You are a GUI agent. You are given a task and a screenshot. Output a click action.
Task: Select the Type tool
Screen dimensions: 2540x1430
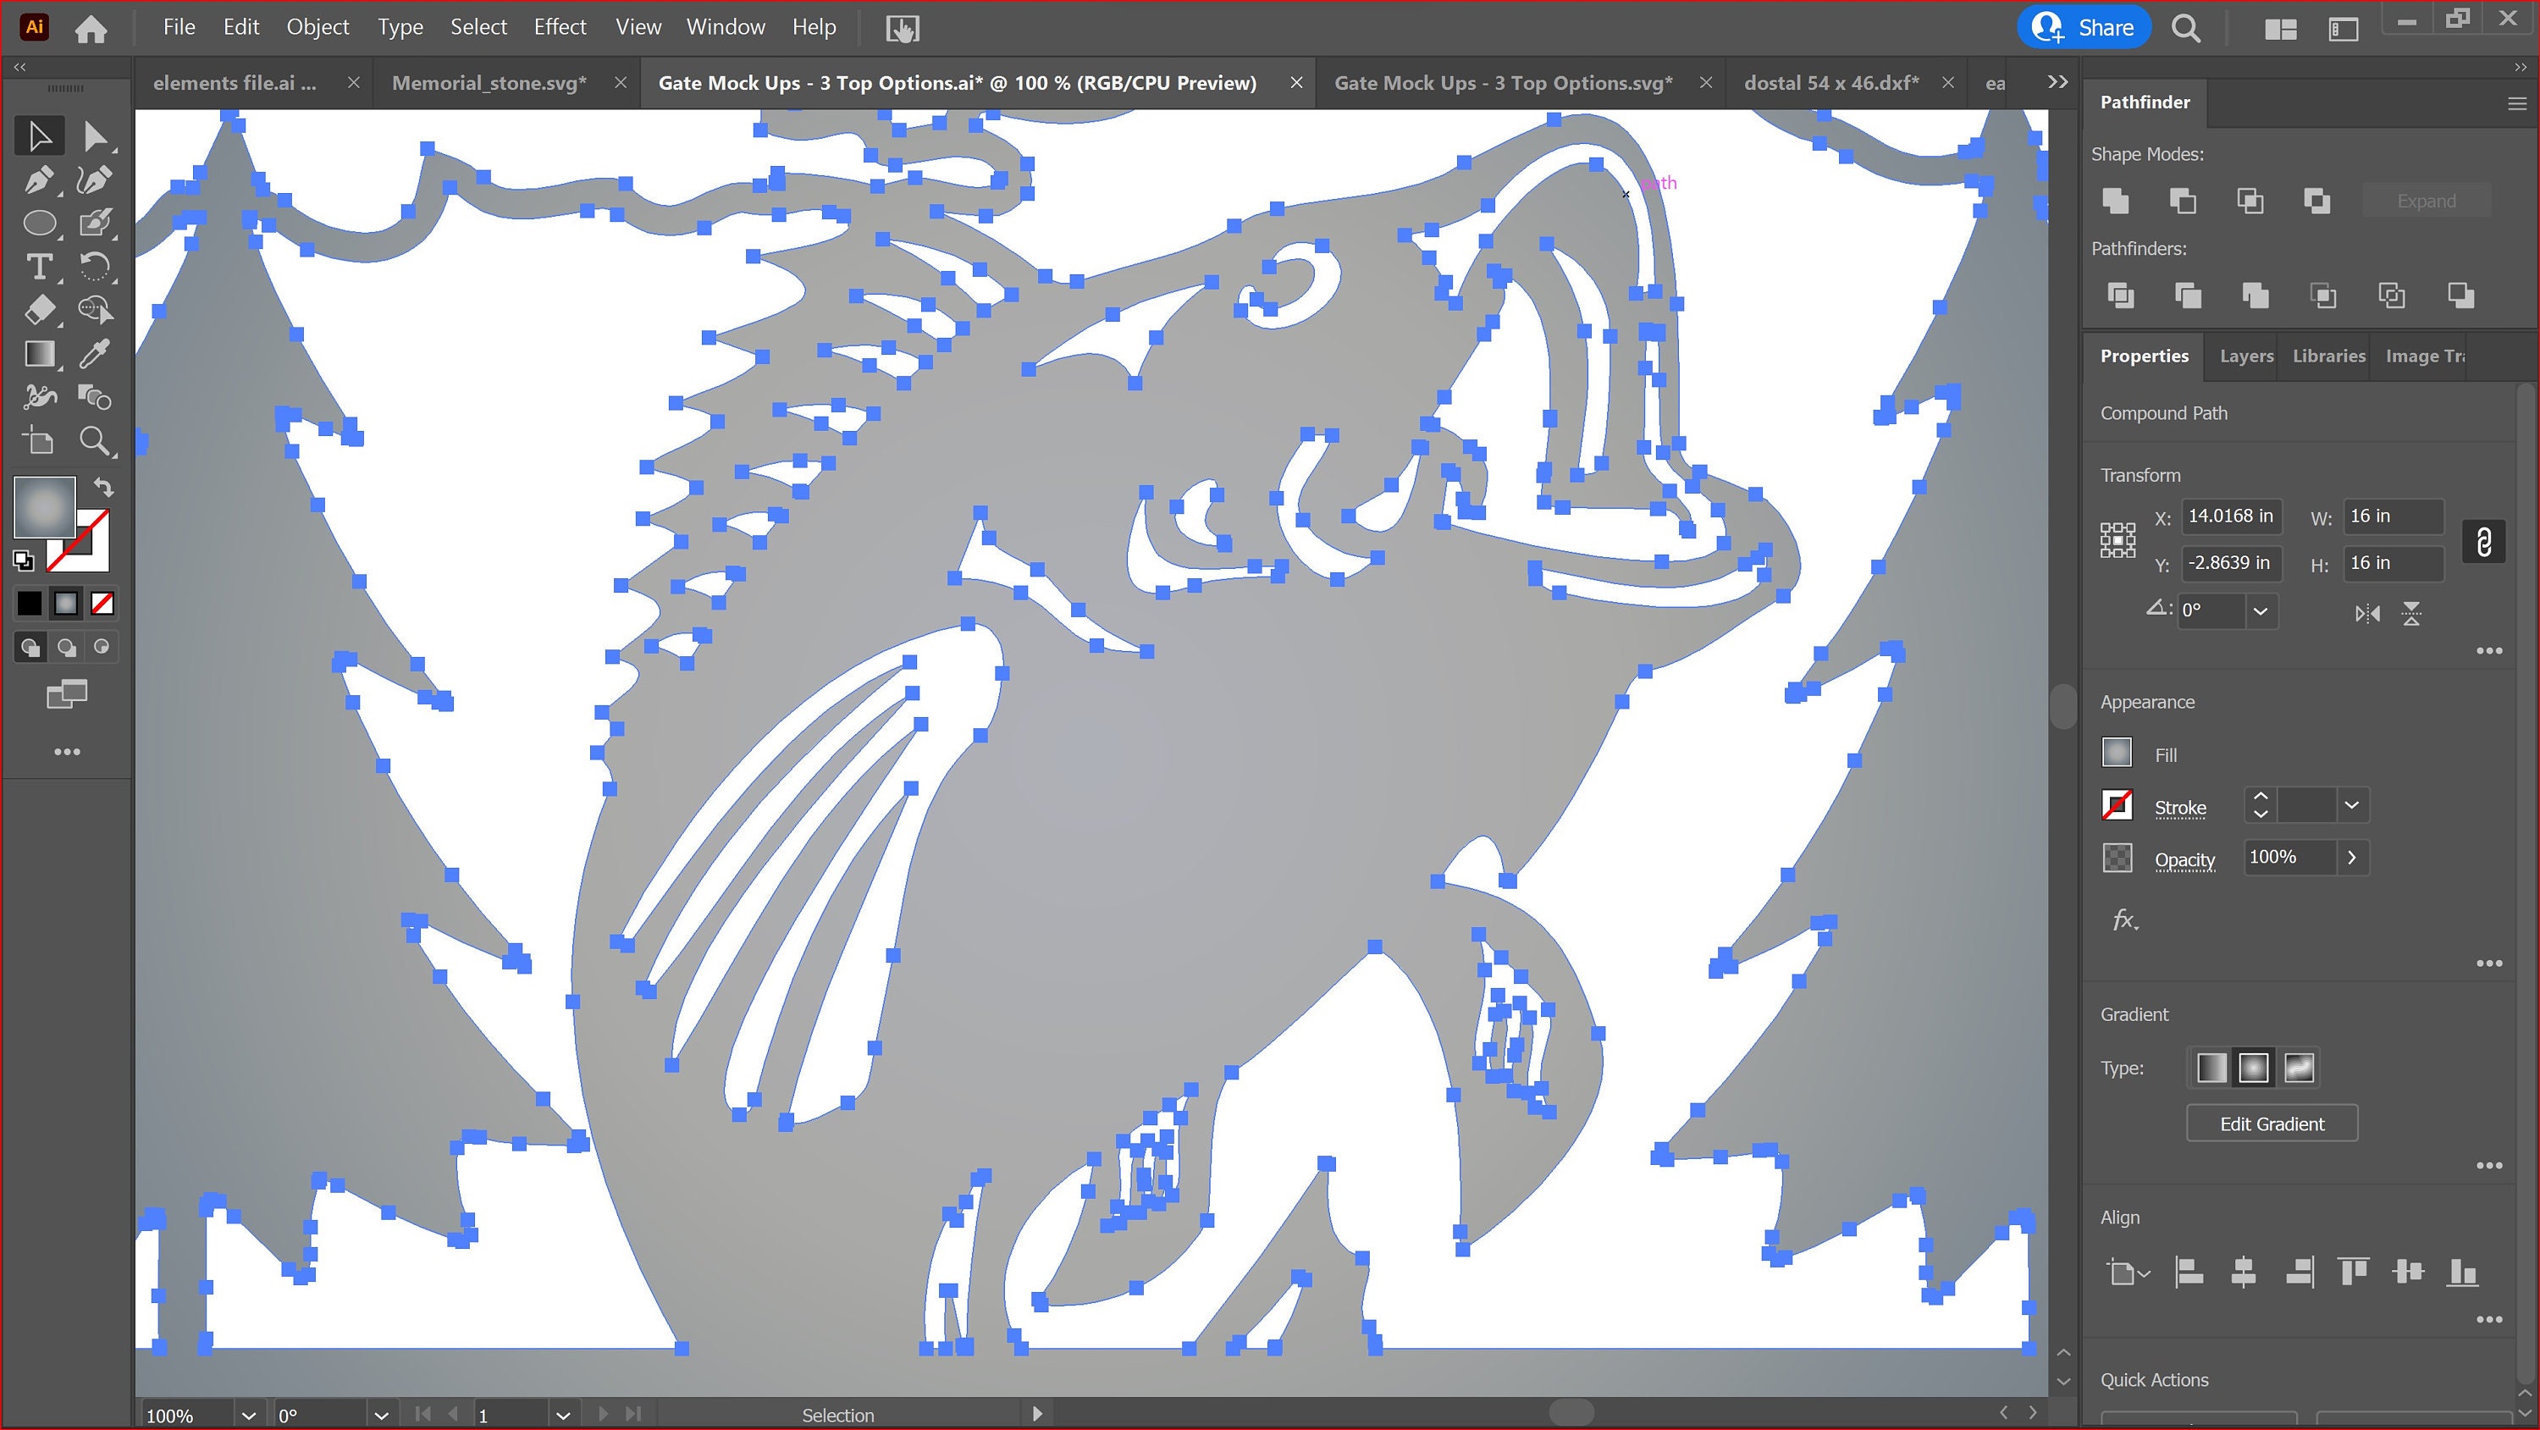(x=41, y=267)
